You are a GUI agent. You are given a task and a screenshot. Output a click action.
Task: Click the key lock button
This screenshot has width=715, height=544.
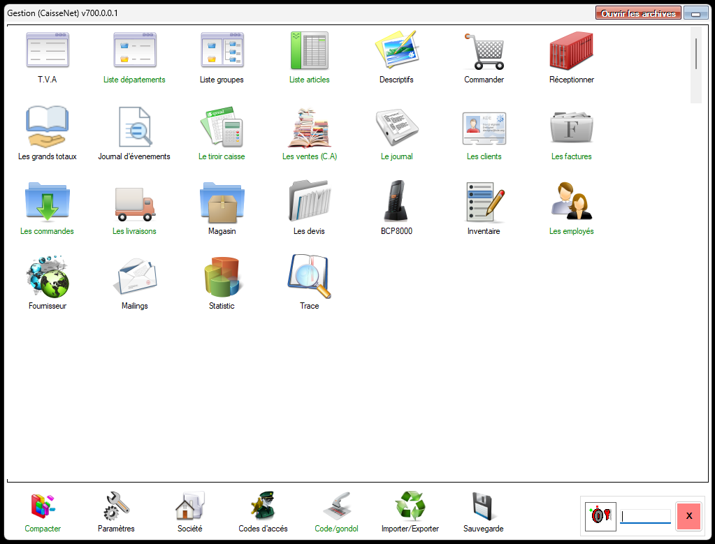[600, 516]
